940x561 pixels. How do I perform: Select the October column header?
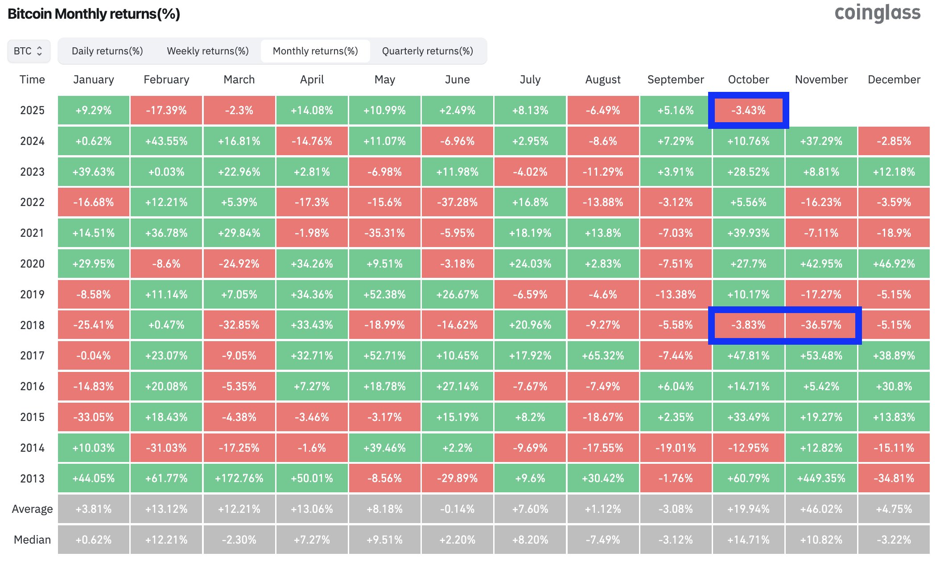[x=748, y=79]
